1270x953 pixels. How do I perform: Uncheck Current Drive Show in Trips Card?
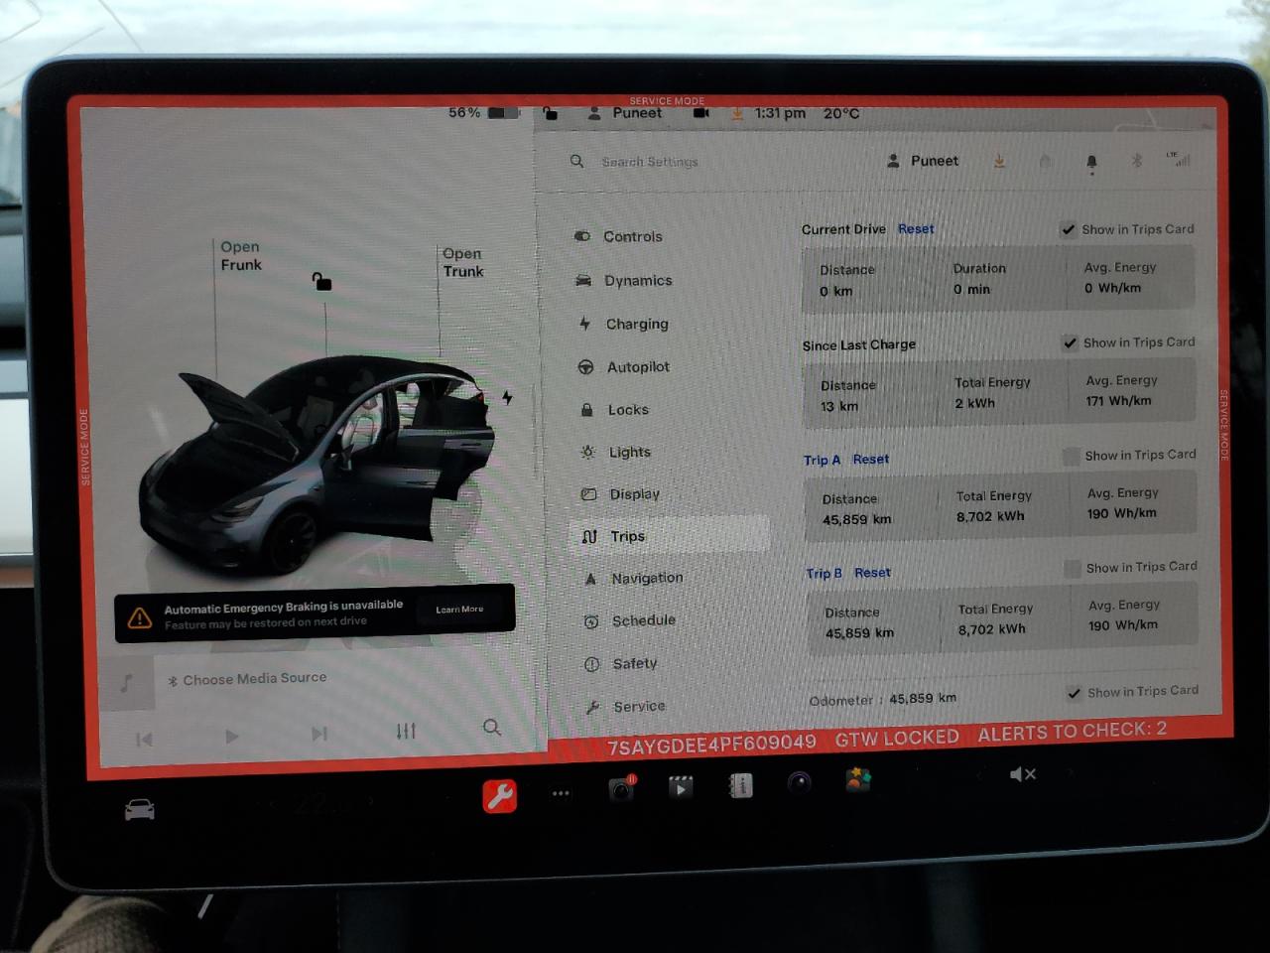pos(1068,229)
